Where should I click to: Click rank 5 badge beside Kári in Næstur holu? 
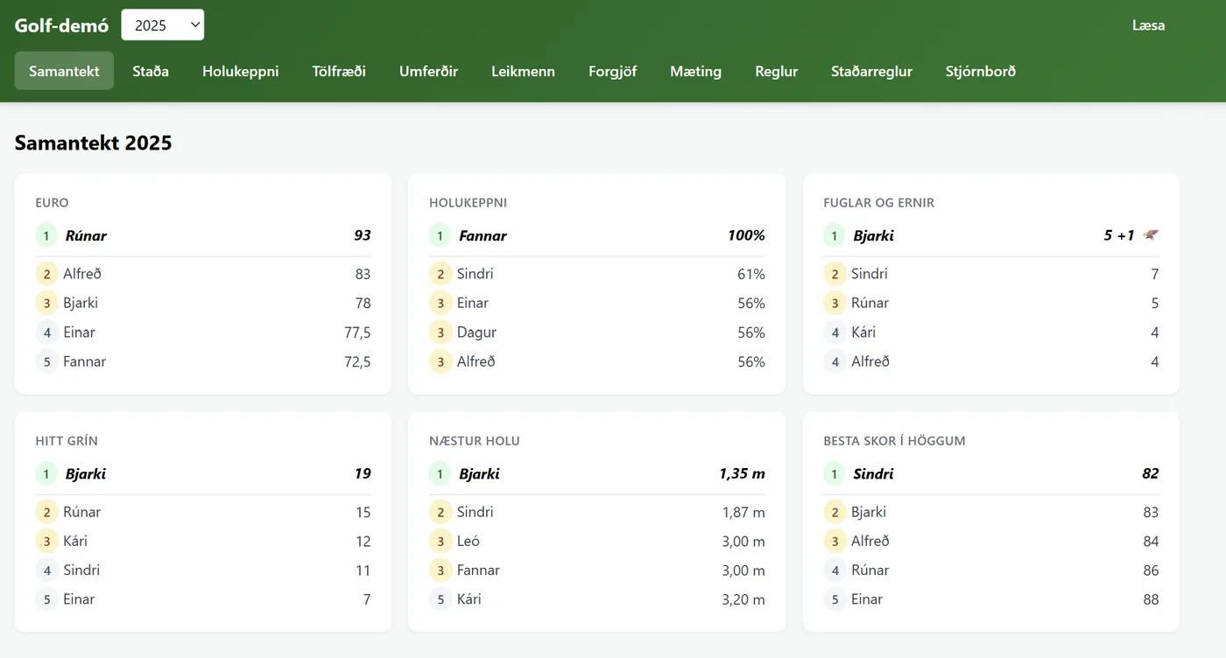[x=440, y=599]
